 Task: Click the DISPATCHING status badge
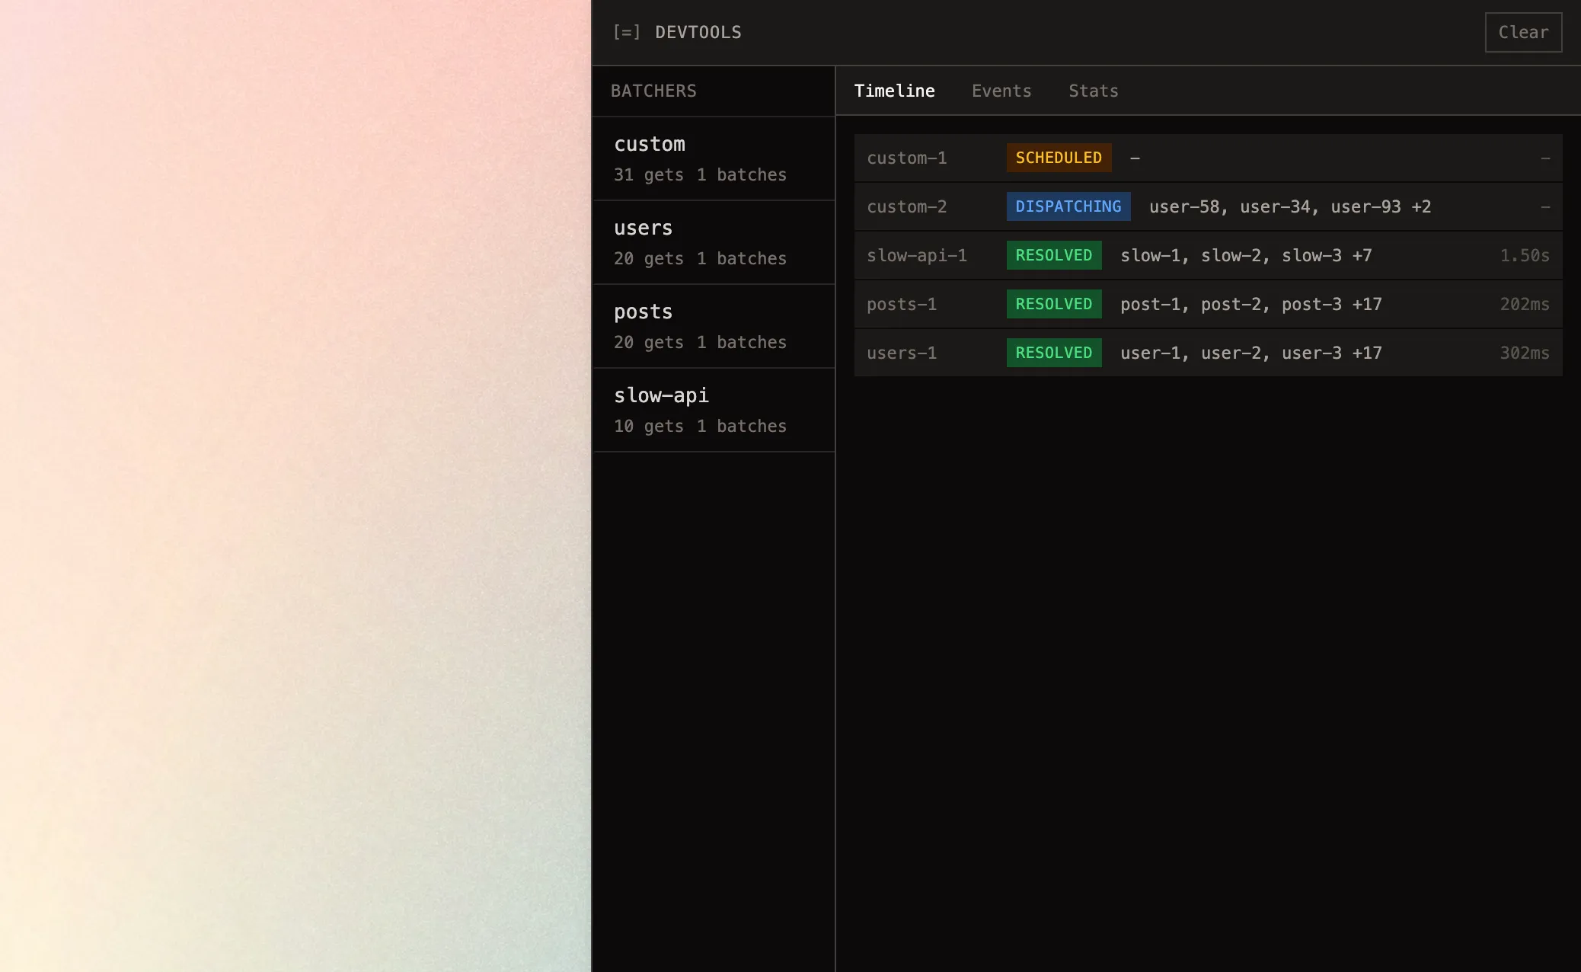coord(1068,206)
